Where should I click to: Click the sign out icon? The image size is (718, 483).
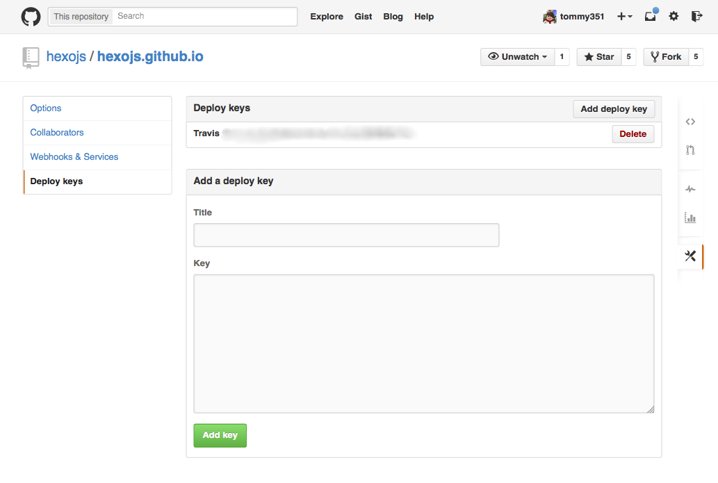[696, 17]
